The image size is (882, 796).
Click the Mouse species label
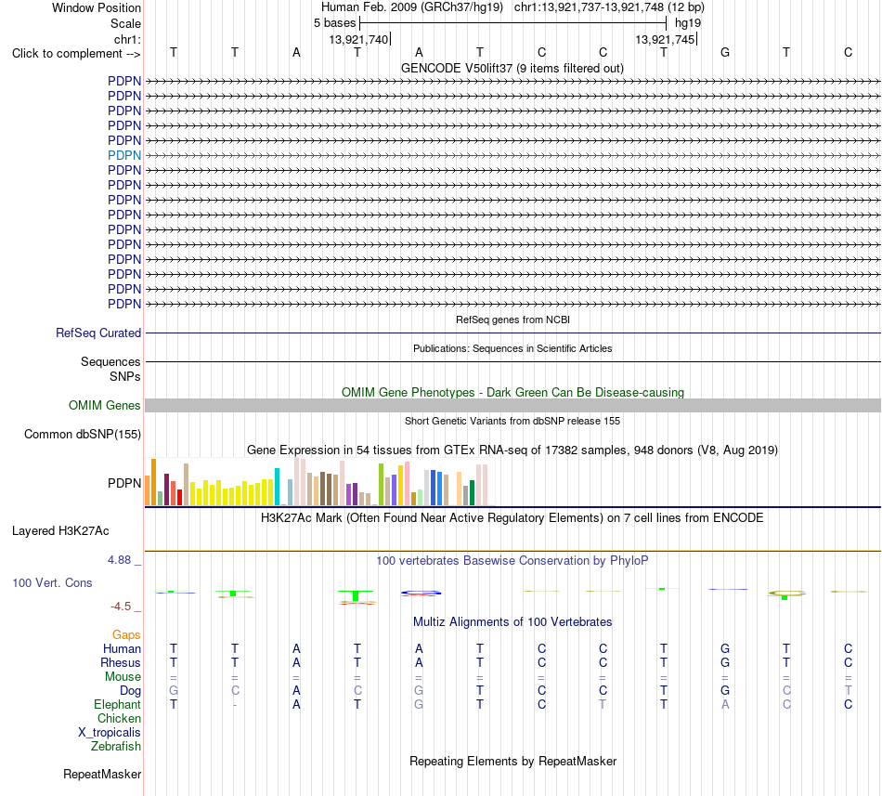click(123, 677)
